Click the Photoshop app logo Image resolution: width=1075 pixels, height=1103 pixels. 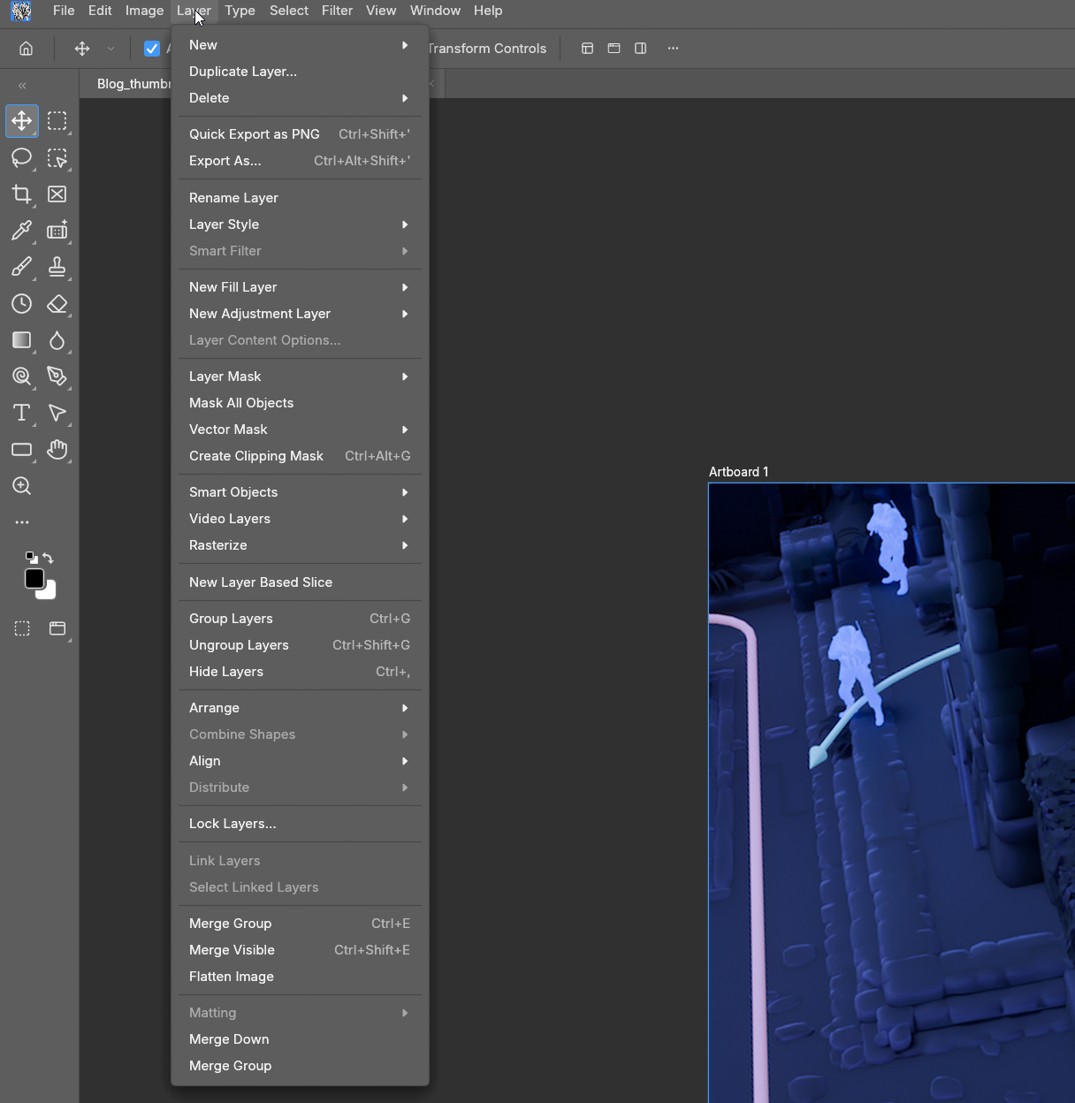[x=21, y=11]
